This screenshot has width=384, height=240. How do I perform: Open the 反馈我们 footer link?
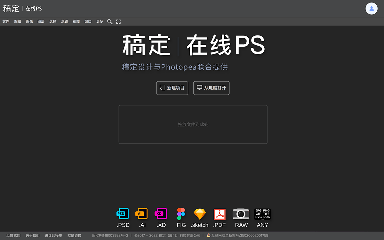pyautogui.click(x=13, y=236)
